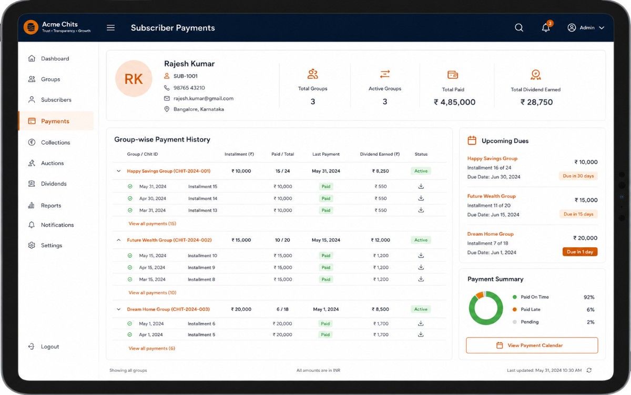The width and height of the screenshot is (631, 395).
Task: Click the orange Paid Late legend dot
Action: coord(514,309)
